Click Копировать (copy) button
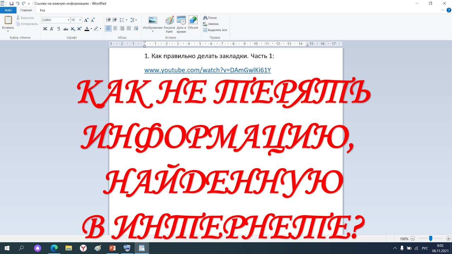Image resolution: width=452 pixels, height=254 pixels. coord(27,24)
